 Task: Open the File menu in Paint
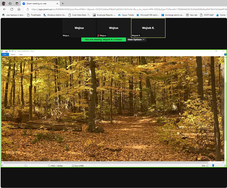tap(5, 54)
